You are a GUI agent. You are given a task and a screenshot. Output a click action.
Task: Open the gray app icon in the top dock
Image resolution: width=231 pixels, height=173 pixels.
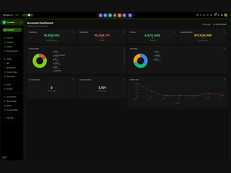coord(115,15)
